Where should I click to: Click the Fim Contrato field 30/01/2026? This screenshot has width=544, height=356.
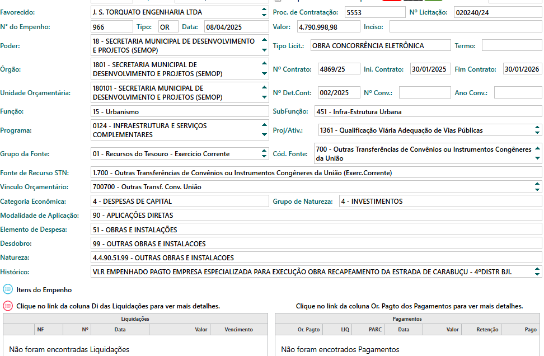(523, 69)
